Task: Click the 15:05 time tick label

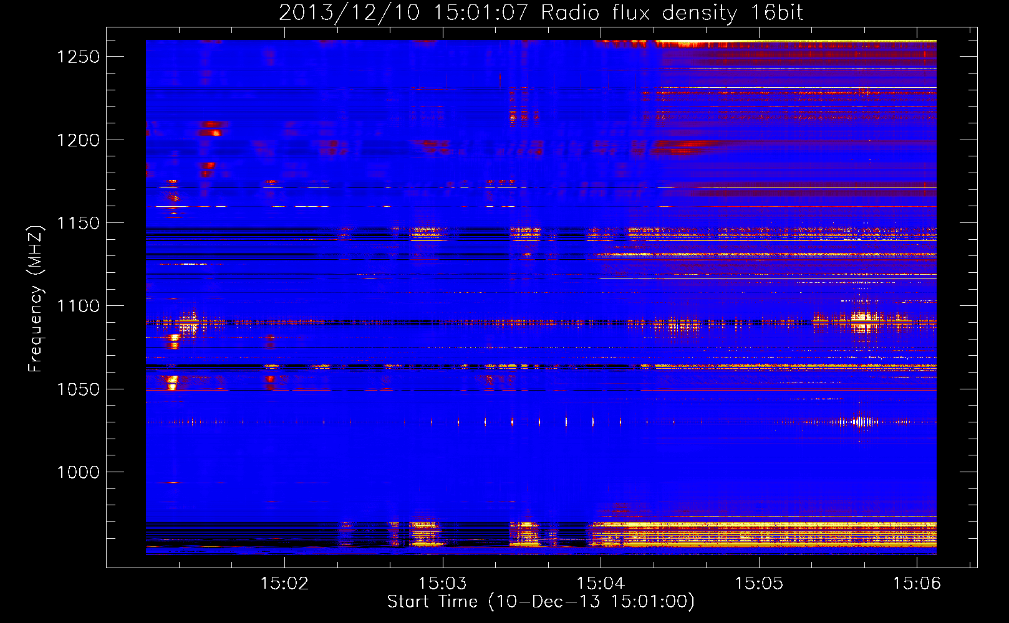Action: [759, 583]
